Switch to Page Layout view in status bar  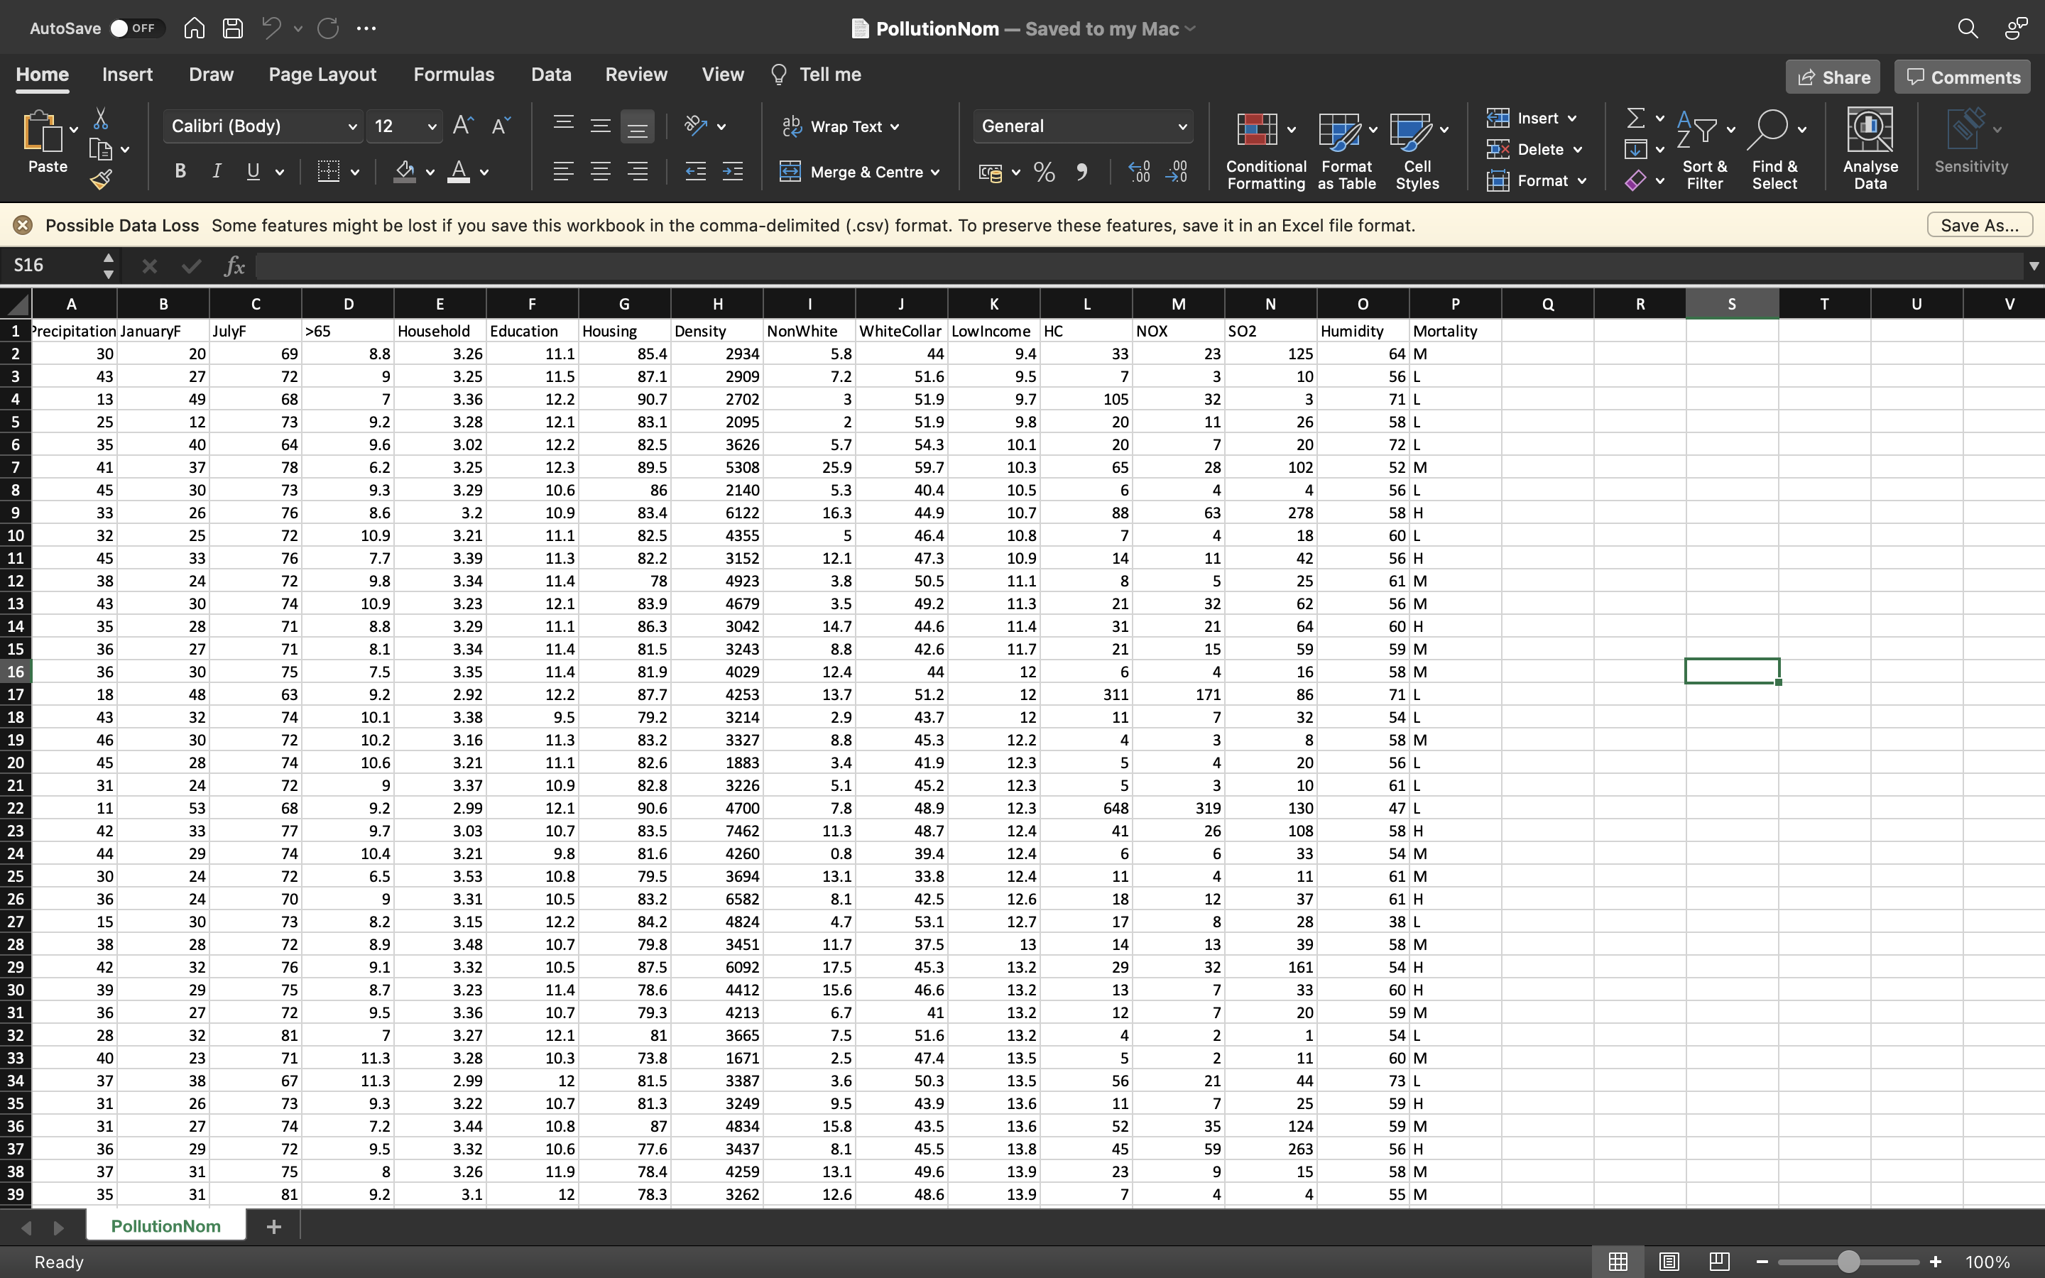pyautogui.click(x=1668, y=1262)
